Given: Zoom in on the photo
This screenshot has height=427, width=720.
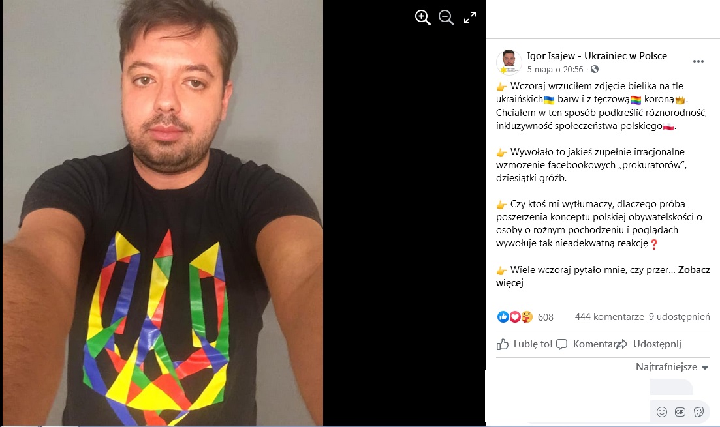Looking at the screenshot, I should [x=423, y=18].
